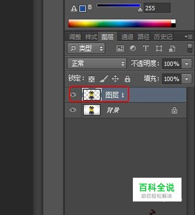The width and height of the screenshot is (195, 215).
Task: Select black swatch at spectrum ramp end
Action: [173, 25]
